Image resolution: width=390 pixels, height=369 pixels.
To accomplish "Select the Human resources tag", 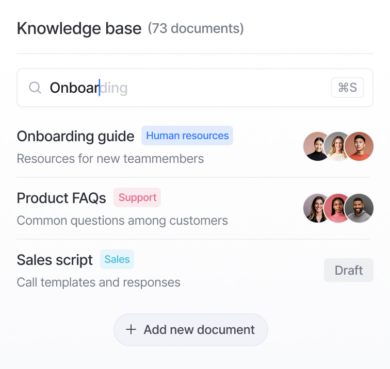I will pyautogui.click(x=187, y=136).
